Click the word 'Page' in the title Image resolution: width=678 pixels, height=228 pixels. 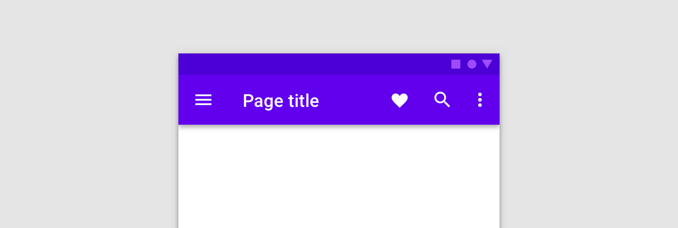click(x=263, y=101)
